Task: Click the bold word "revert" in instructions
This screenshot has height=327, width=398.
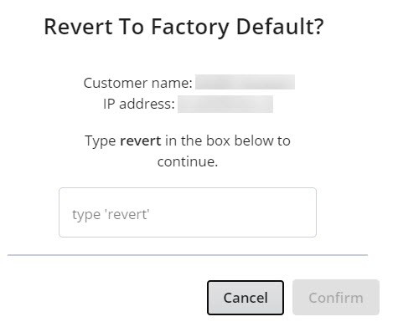Action: (x=140, y=141)
